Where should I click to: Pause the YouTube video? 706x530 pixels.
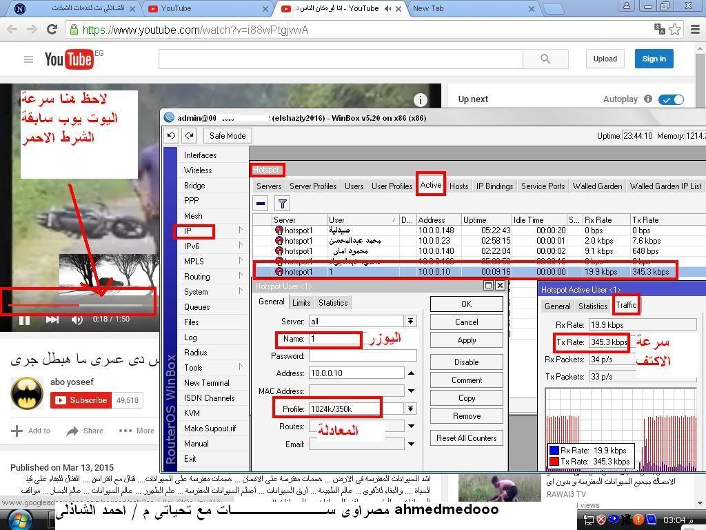pyautogui.click(x=24, y=320)
